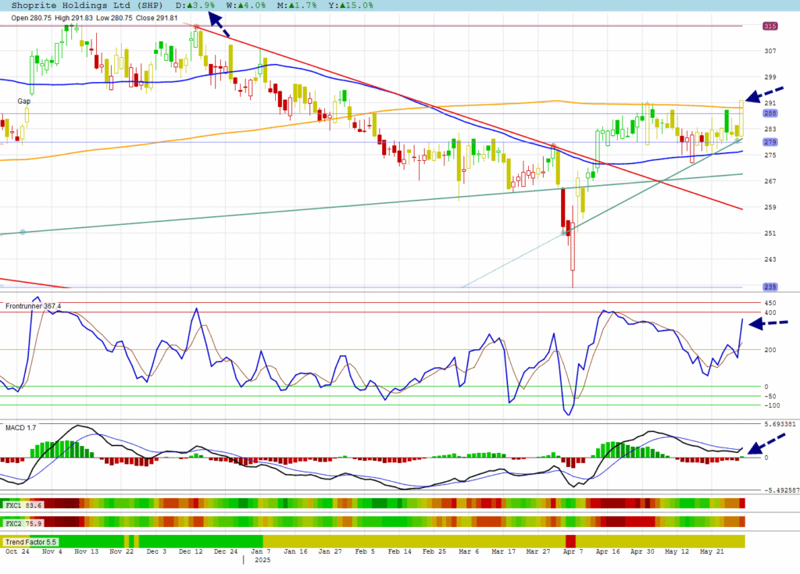This screenshot has height=574, width=800.
Task: Click the Open 280.75 readout
Action: (x=31, y=18)
